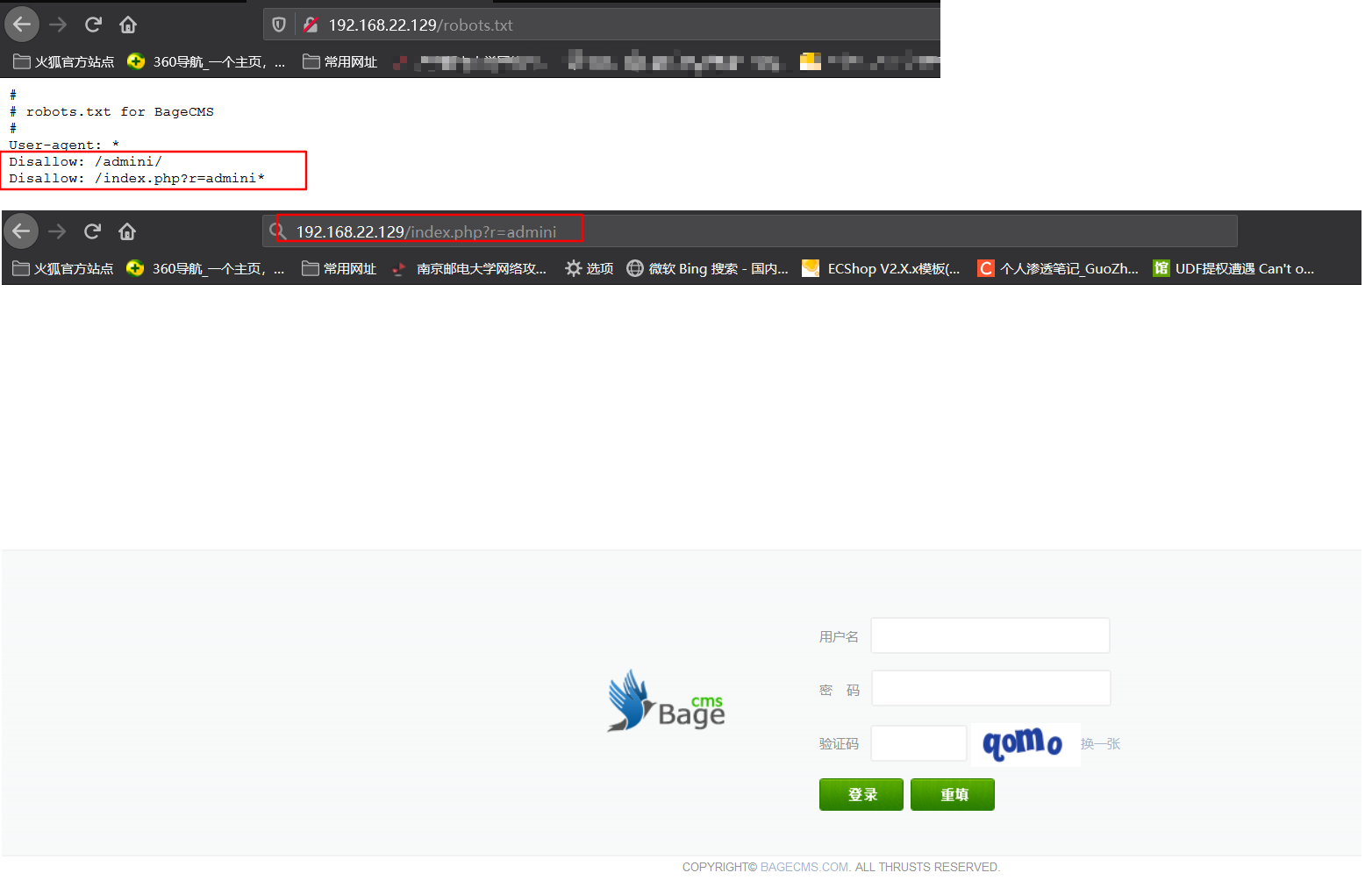The width and height of the screenshot is (1365, 887).
Task: Reload the admini login page
Action: click(x=92, y=231)
